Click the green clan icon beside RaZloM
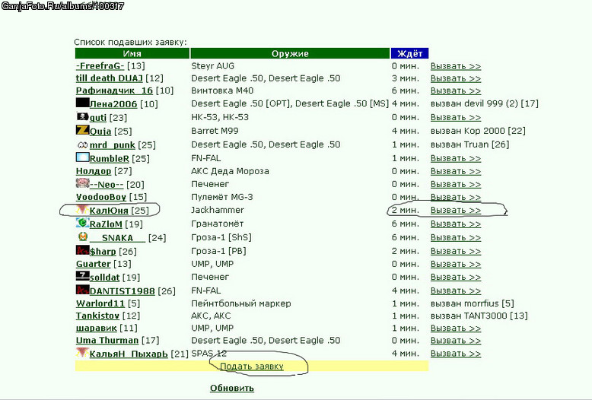592x400 pixels. [x=82, y=223]
